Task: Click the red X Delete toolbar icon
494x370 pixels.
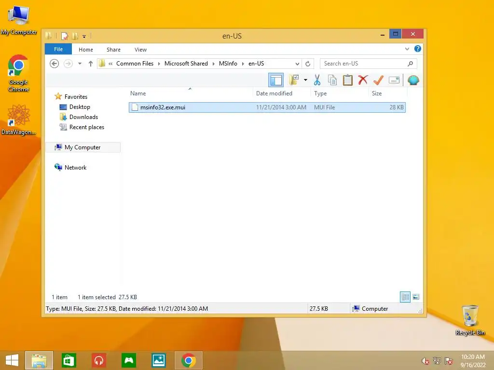Action: (363, 80)
